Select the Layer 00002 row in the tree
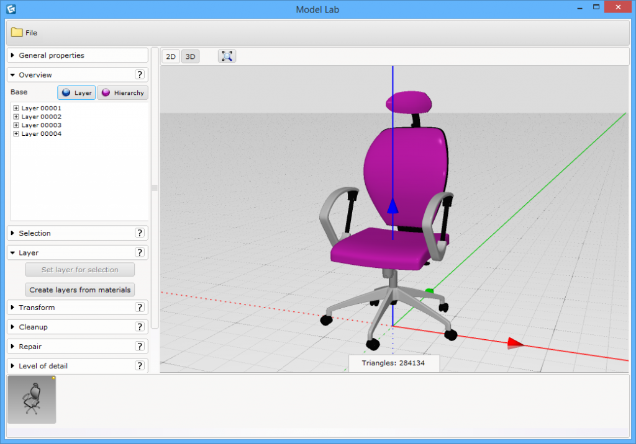The height and width of the screenshot is (444, 636). 42,117
